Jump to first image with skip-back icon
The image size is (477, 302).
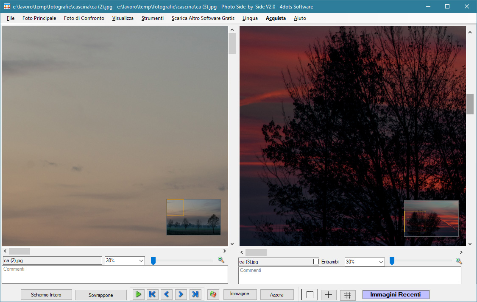(x=152, y=294)
